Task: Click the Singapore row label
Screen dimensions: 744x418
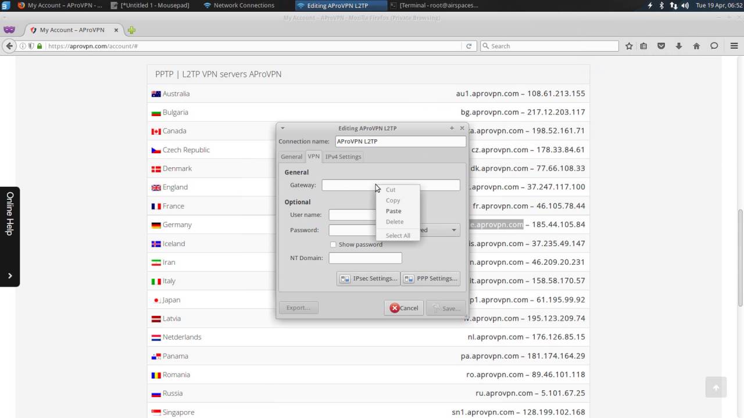Action: pos(178,412)
